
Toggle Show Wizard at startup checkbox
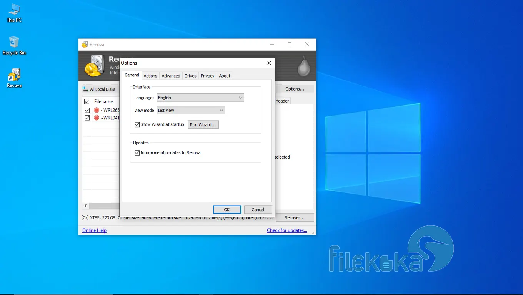tap(137, 124)
